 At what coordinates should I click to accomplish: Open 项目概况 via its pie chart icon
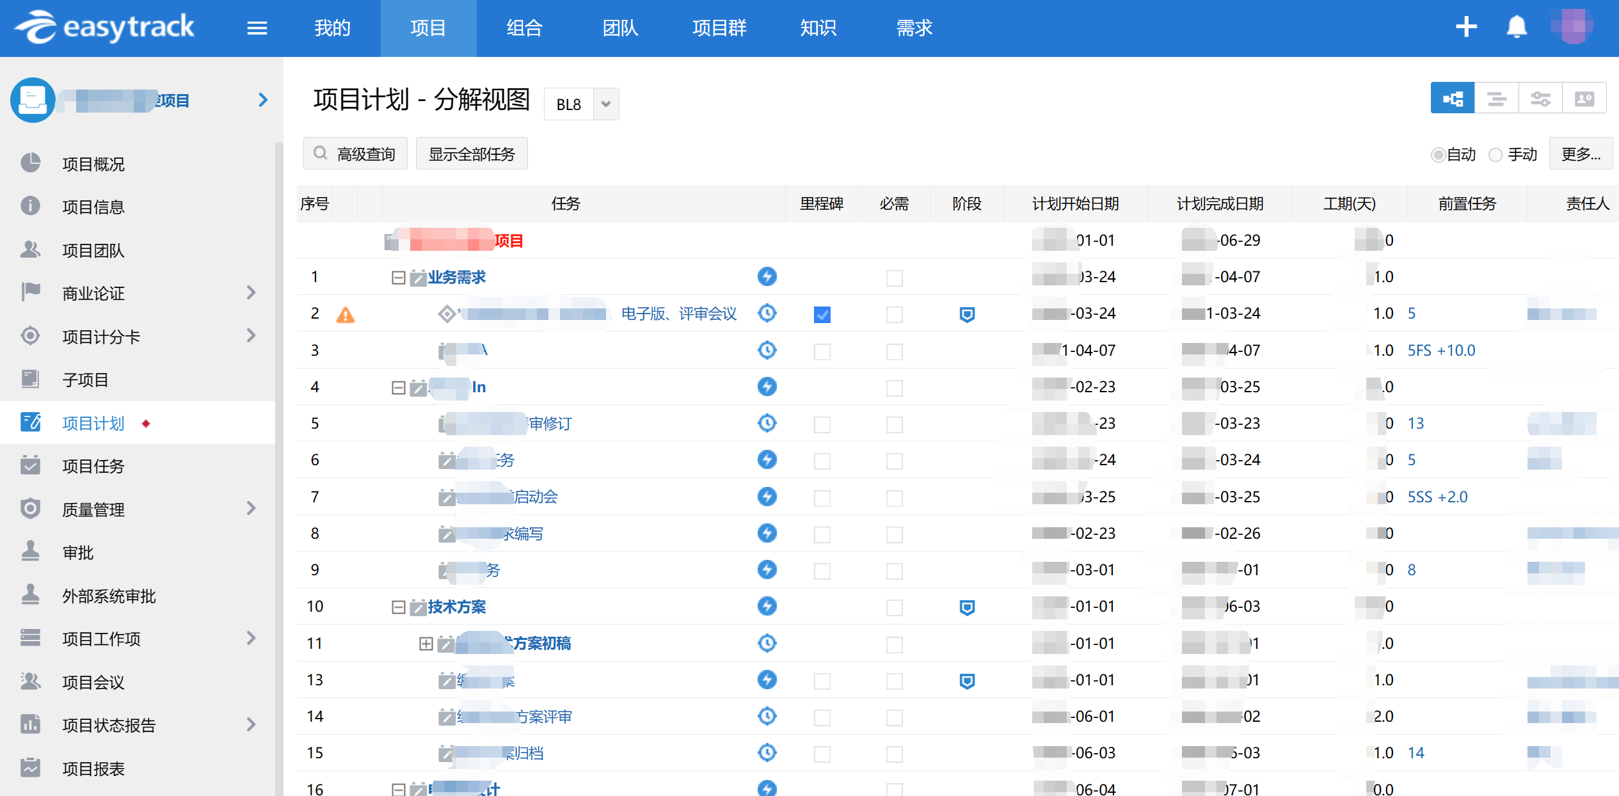pyautogui.click(x=31, y=164)
